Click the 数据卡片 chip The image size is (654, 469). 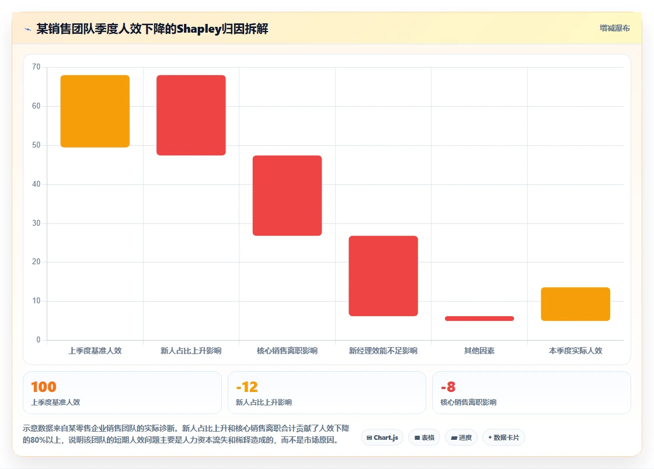click(x=503, y=437)
